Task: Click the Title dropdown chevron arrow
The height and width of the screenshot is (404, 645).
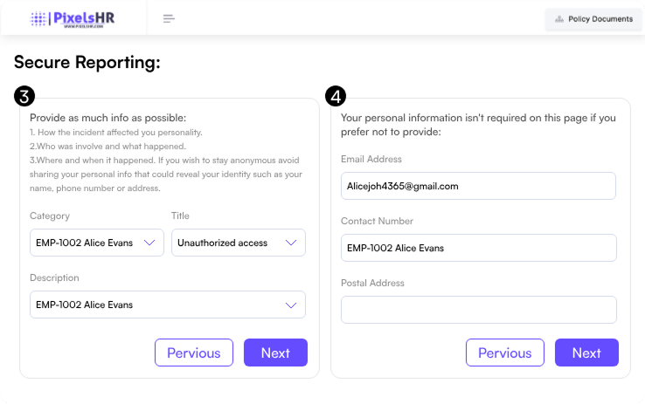Action: [291, 243]
